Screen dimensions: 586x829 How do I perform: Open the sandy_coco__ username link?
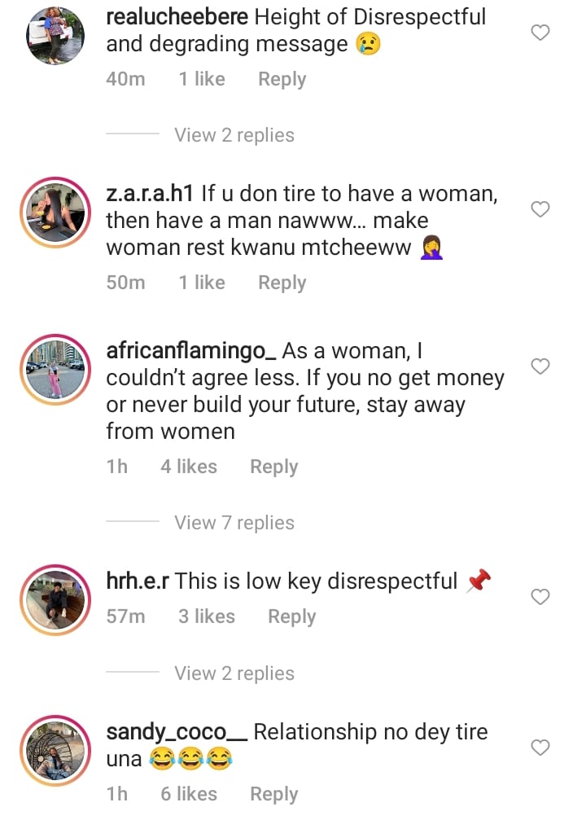tap(177, 732)
